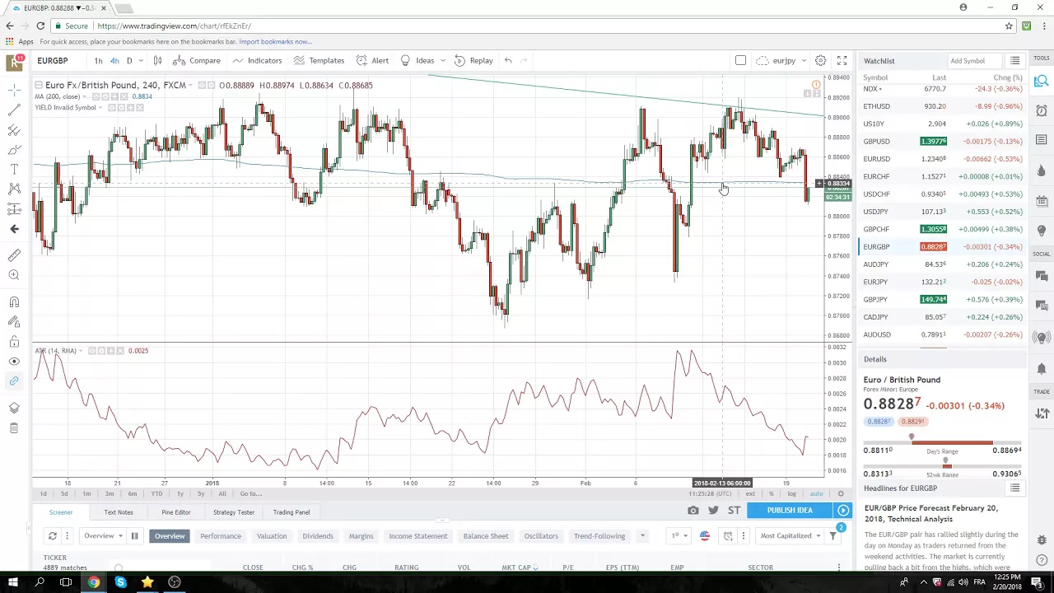The height and width of the screenshot is (593, 1054).
Task: Select the 4h timeframe
Action: pyautogui.click(x=114, y=60)
